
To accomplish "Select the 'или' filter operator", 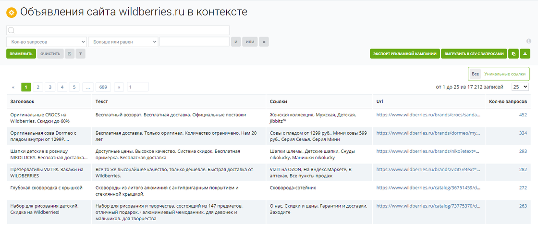I will (x=250, y=42).
